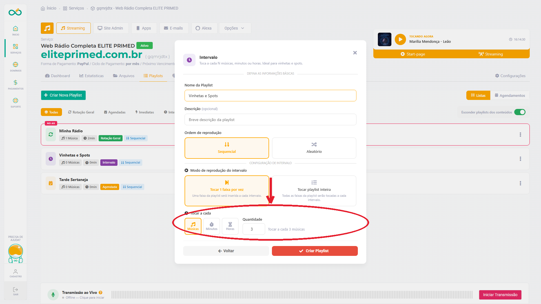Open options menu for Tarde Sertaneja playlist
541x304 pixels.
click(520, 183)
